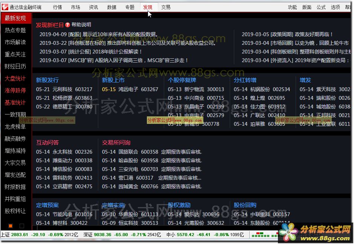Open the 公式 menu
The width and height of the screenshot is (354, 244).
pyautogui.click(x=321, y=7)
